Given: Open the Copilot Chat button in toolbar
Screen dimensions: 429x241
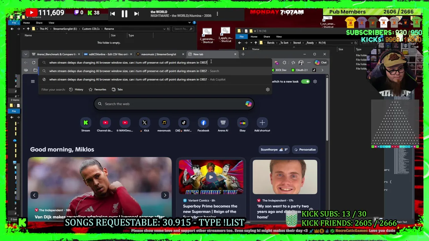Looking at the screenshot, I should tap(321, 63).
